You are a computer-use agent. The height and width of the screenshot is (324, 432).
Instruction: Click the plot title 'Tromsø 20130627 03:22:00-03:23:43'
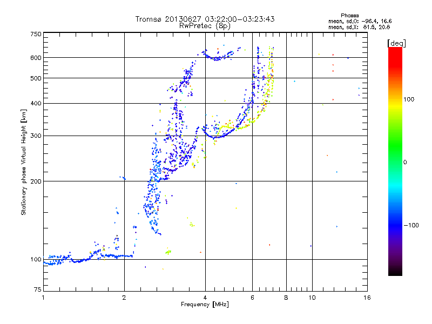point(205,19)
